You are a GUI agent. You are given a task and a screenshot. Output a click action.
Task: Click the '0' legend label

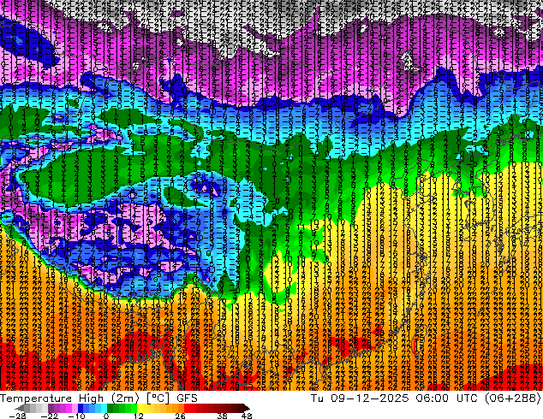(x=106, y=416)
